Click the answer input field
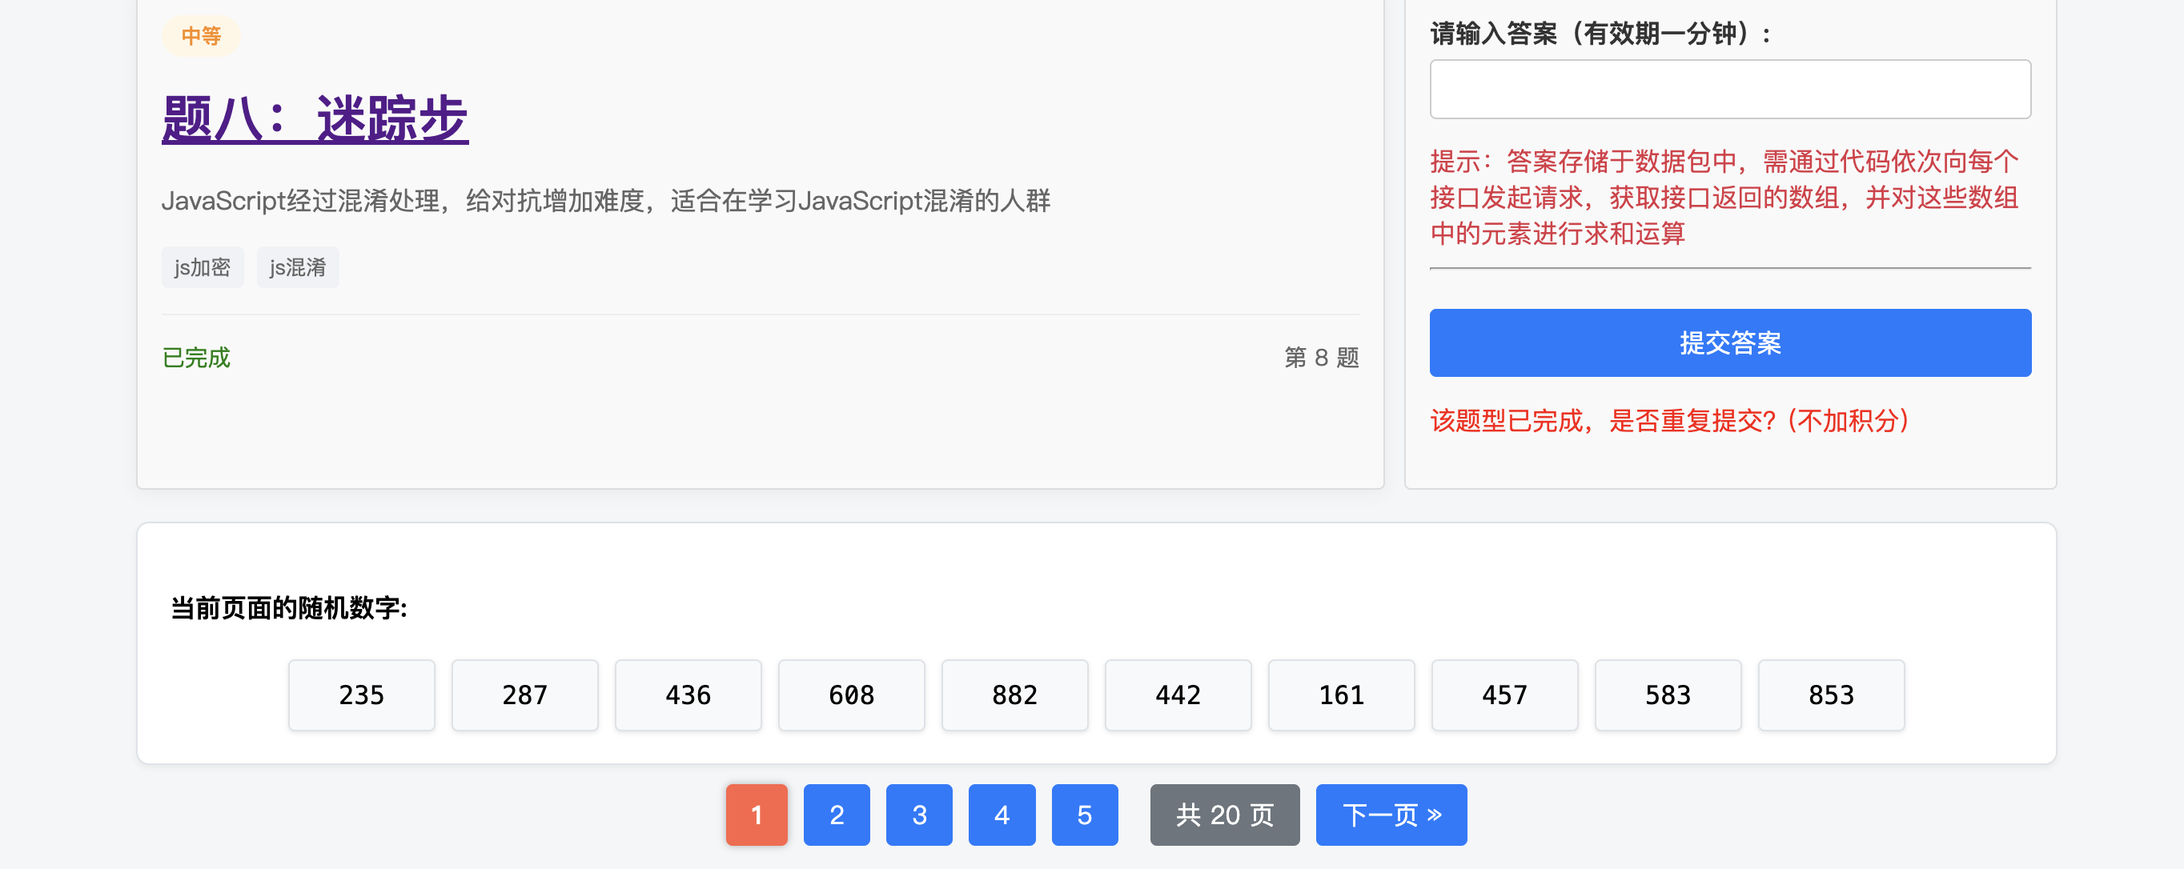The width and height of the screenshot is (2184, 869). pos(1729,89)
